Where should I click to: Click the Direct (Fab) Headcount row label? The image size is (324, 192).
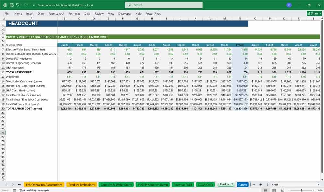(19, 59)
